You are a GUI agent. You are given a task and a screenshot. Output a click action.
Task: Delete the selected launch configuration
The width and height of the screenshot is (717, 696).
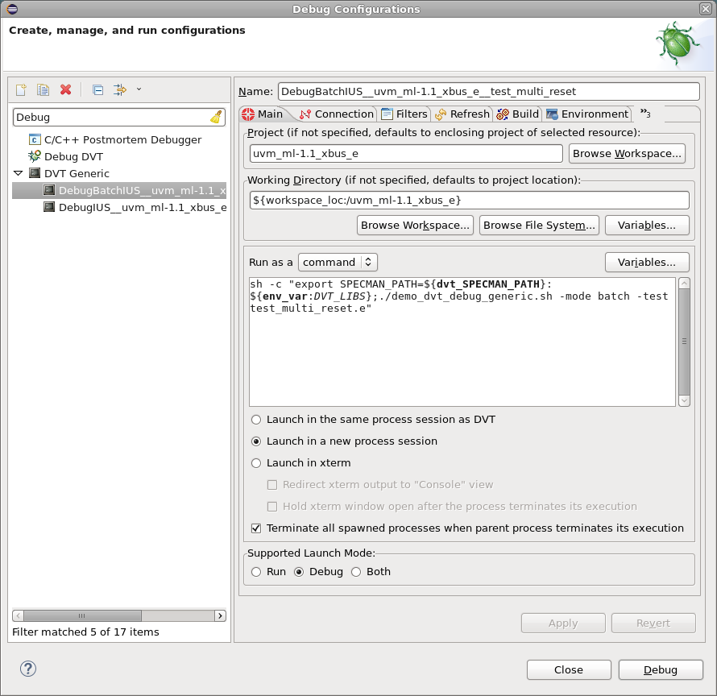pyautogui.click(x=64, y=89)
